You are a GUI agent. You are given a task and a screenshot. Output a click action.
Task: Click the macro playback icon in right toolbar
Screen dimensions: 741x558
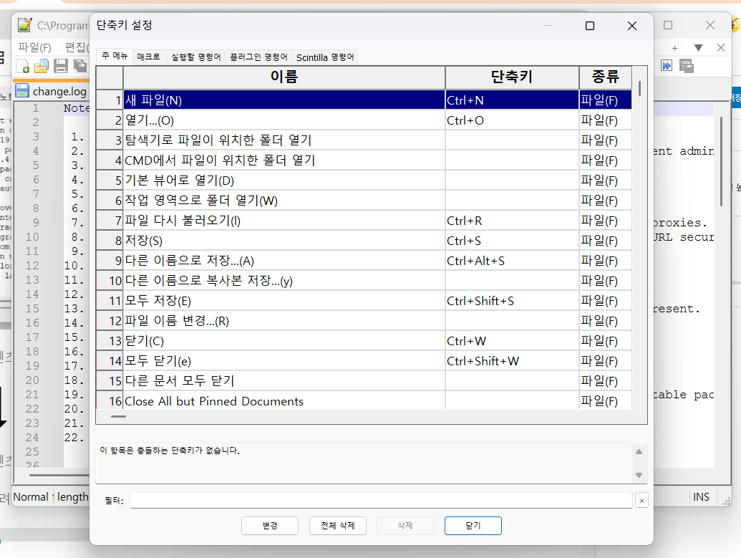667,66
